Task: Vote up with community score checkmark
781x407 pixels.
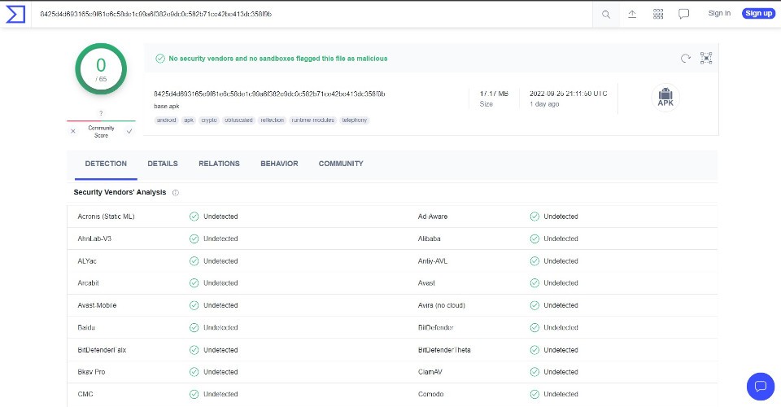Action: pos(129,132)
